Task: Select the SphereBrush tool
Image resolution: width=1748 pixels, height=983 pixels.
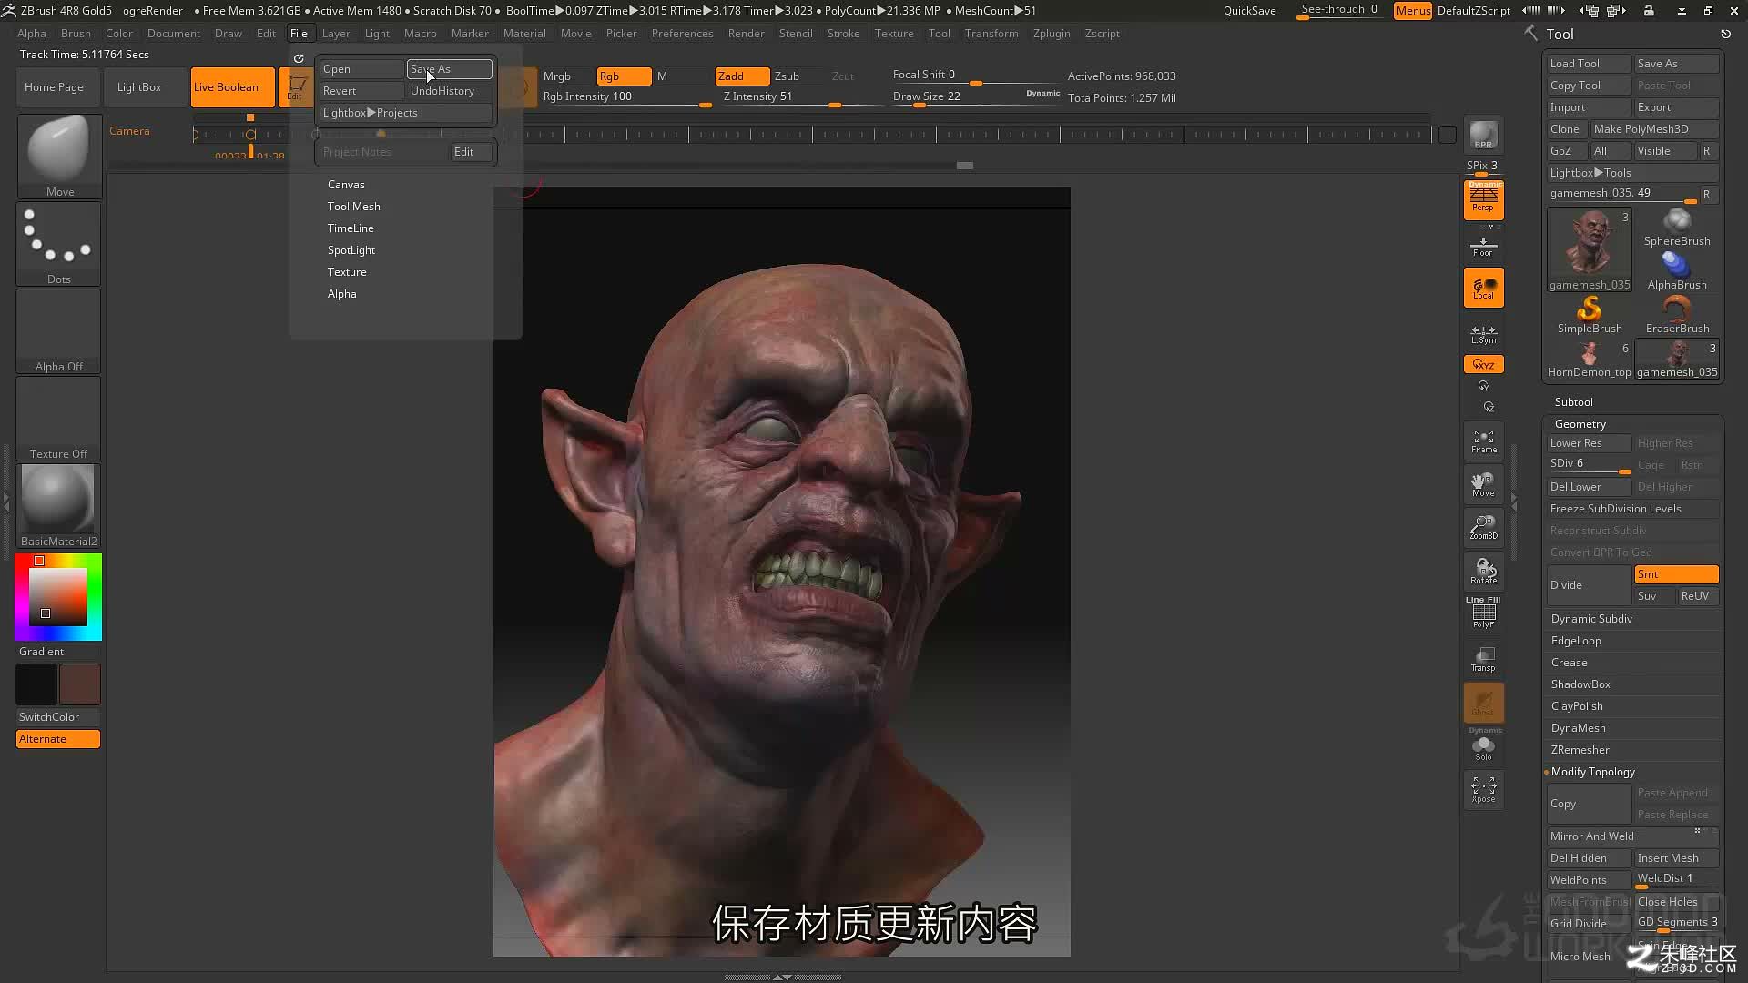Action: 1676,228
